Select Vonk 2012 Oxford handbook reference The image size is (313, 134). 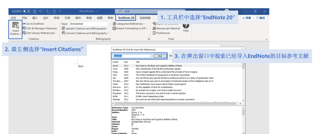(177, 75)
